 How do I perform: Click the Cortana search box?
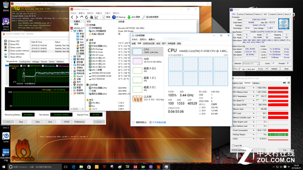[35, 167]
